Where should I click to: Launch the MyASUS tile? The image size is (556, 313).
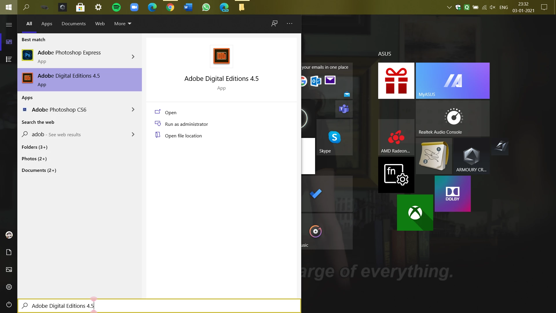pos(453,81)
